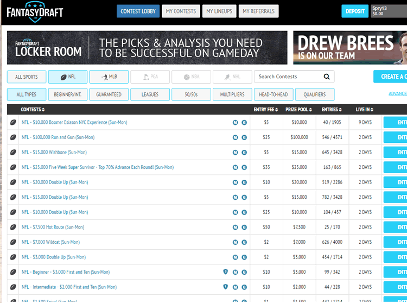This screenshot has width=407, height=303.
Task: Open the MY REFERRALS tab
Action: click(x=258, y=11)
